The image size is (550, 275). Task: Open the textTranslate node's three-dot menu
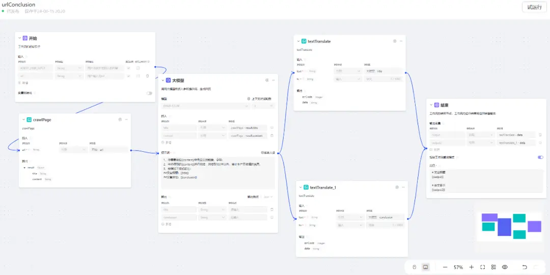[401, 41]
